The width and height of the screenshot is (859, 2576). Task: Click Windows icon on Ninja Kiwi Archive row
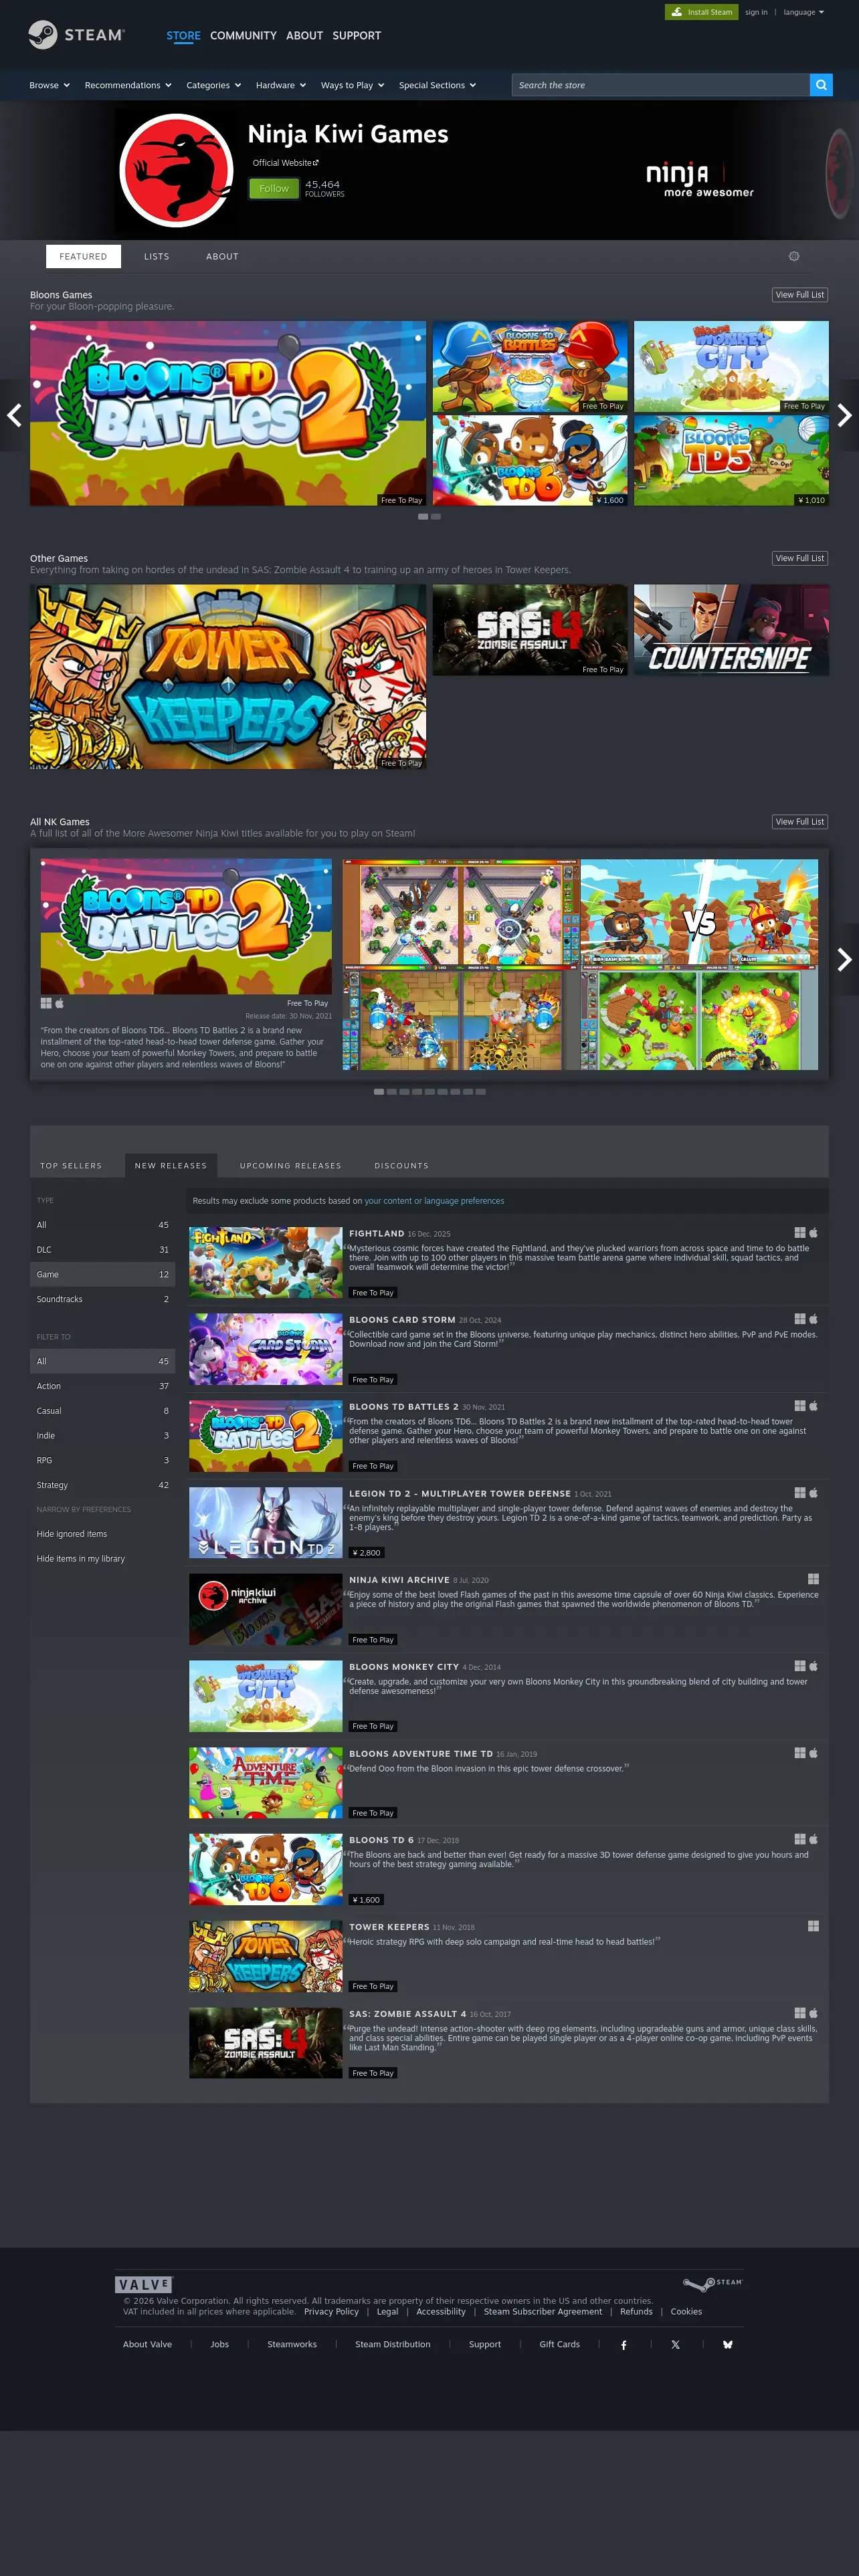(x=813, y=1580)
